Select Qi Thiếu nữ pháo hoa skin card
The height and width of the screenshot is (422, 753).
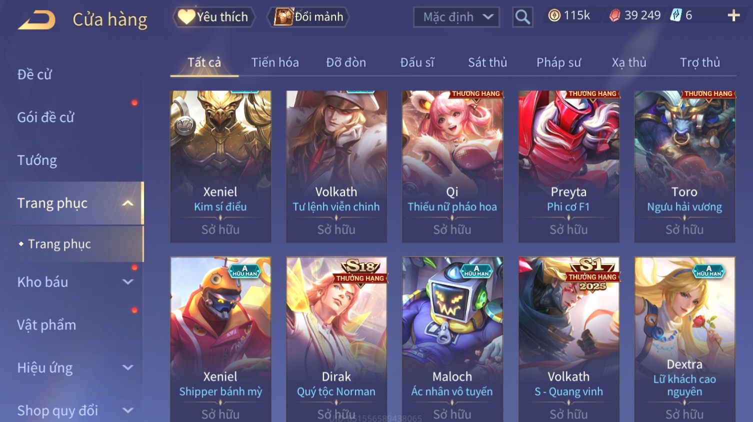(x=452, y=166)
